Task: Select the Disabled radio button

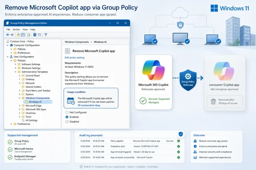Action: click(x=67, y=121)
